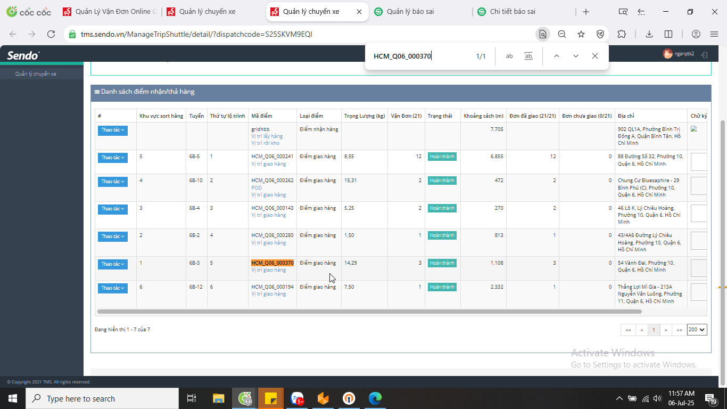Viewport: 727px width, 409px height.
Task: Open the volume control in tray
Action: (x=657, y=398)
